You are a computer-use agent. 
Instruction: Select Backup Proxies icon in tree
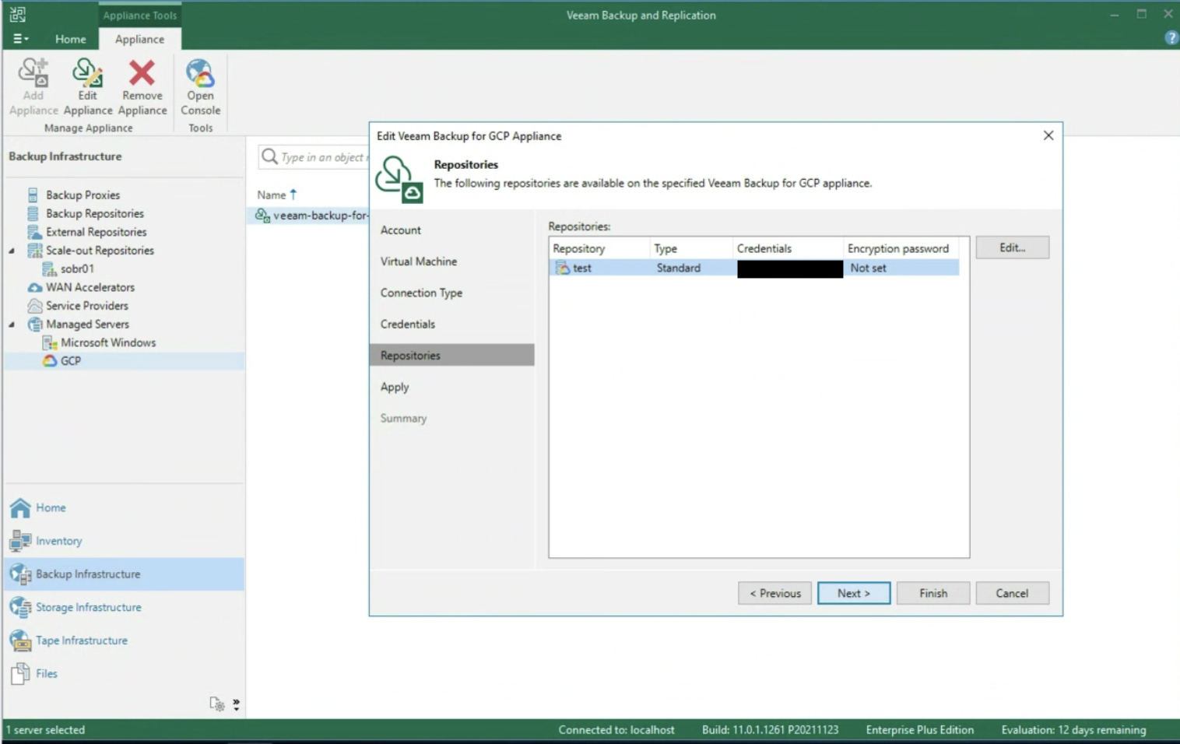(x=33, y=195)
